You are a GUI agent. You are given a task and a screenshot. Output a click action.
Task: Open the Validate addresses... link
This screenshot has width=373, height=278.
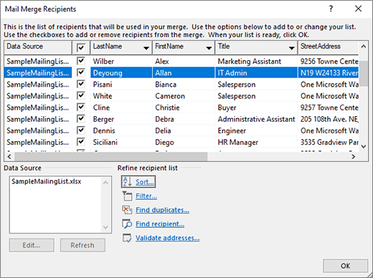[x=167, y=238]
